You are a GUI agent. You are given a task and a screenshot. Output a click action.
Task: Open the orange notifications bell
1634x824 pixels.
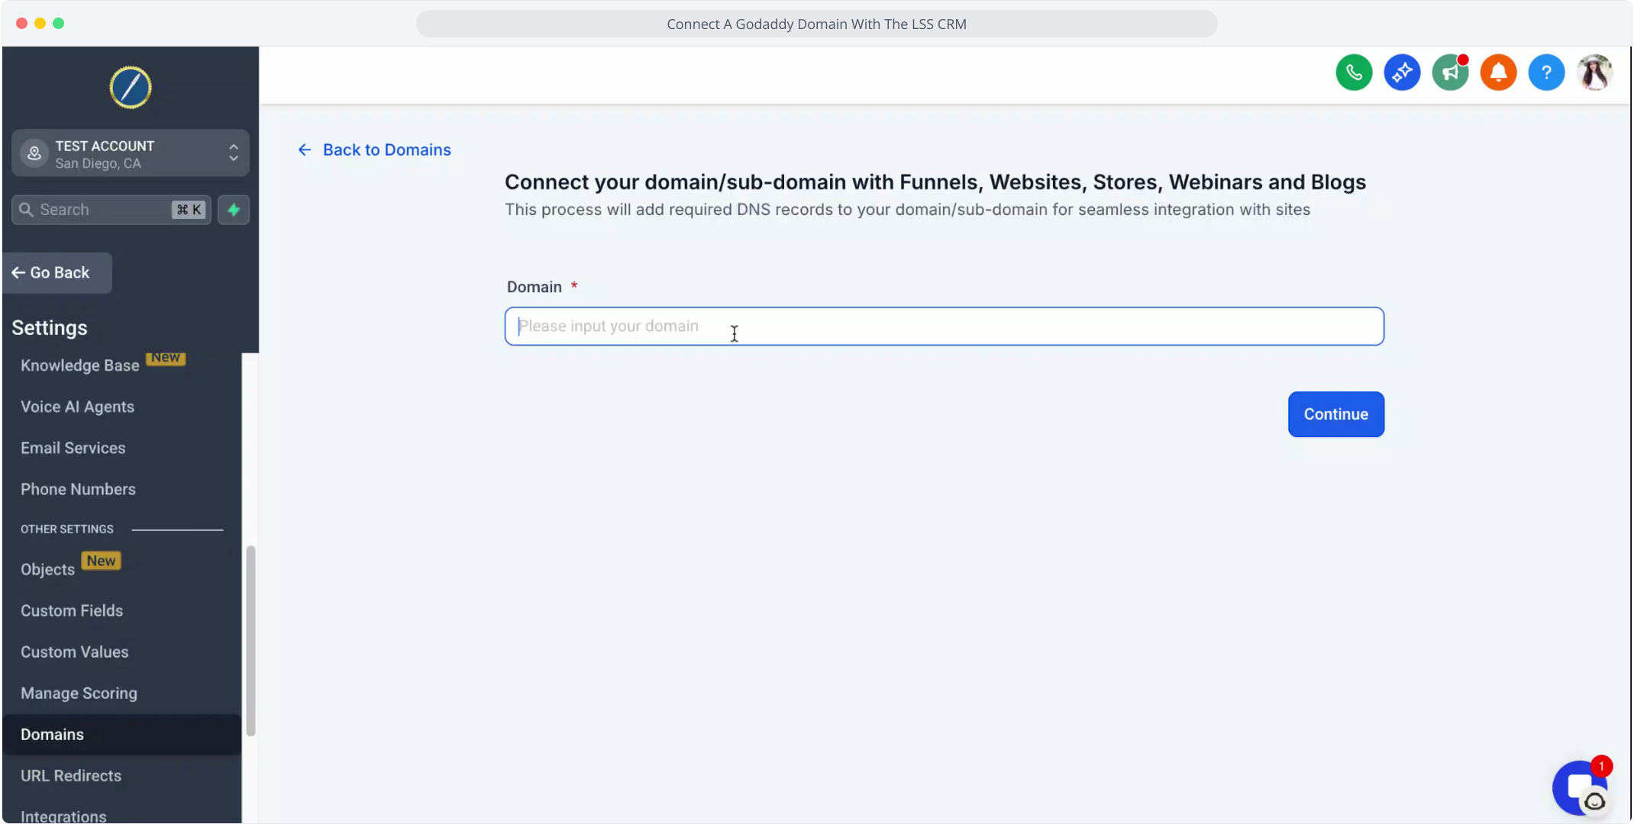1498,73
